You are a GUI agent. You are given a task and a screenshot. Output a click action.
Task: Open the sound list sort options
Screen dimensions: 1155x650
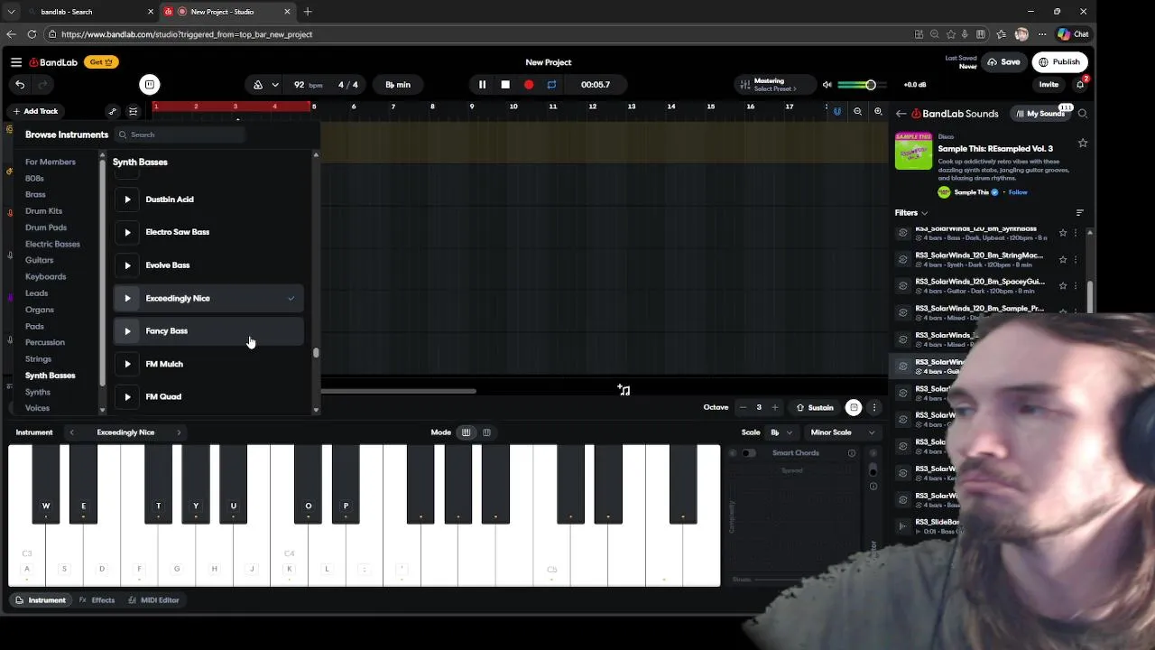pos(1080,213)
